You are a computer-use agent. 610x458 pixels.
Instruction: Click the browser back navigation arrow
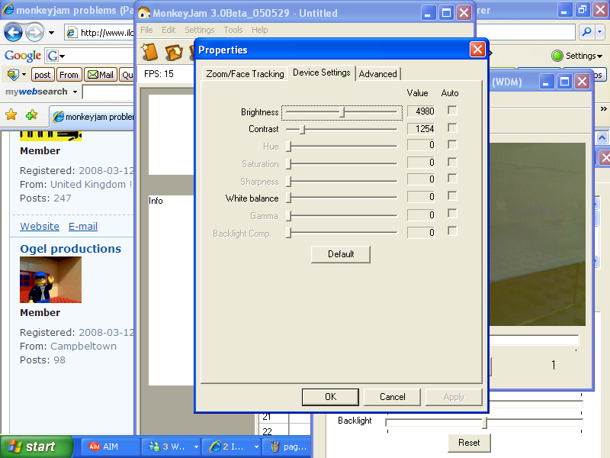point(14,32)
